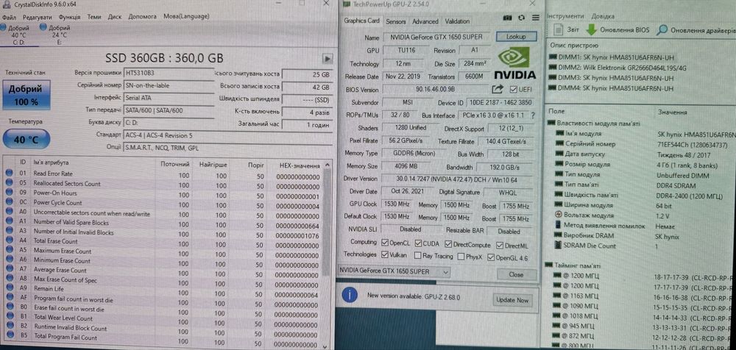Click the GPU-Z screenshot camera icon
This screenshot has height=350, width=736.
tap(507, 18)
